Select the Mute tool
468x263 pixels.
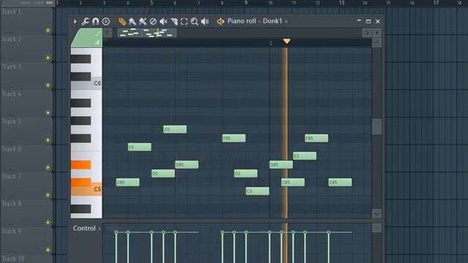(x=163, y=21)
